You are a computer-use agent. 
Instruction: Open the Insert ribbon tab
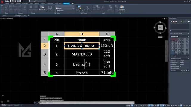[x=12, y=4]
